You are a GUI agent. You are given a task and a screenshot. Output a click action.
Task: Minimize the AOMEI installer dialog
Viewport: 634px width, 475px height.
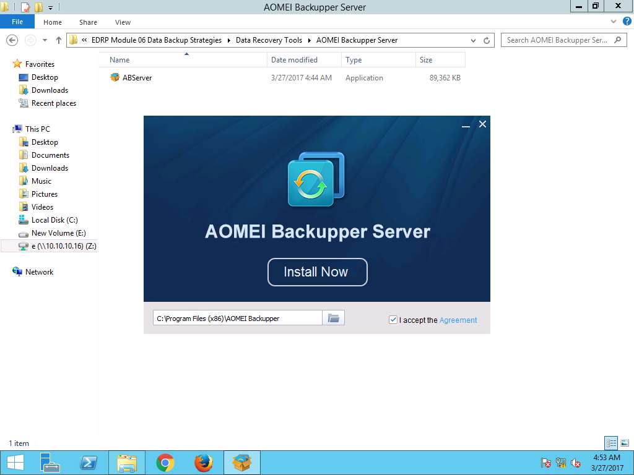pos(466,125)
